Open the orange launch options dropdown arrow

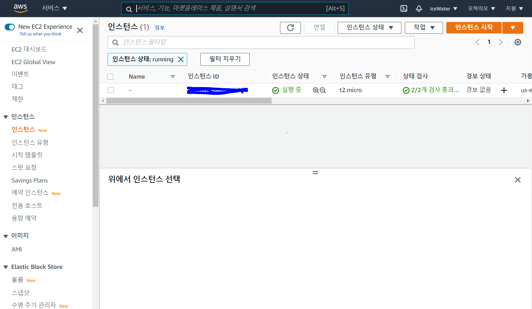pyautogui.click(x=513, y=28)
